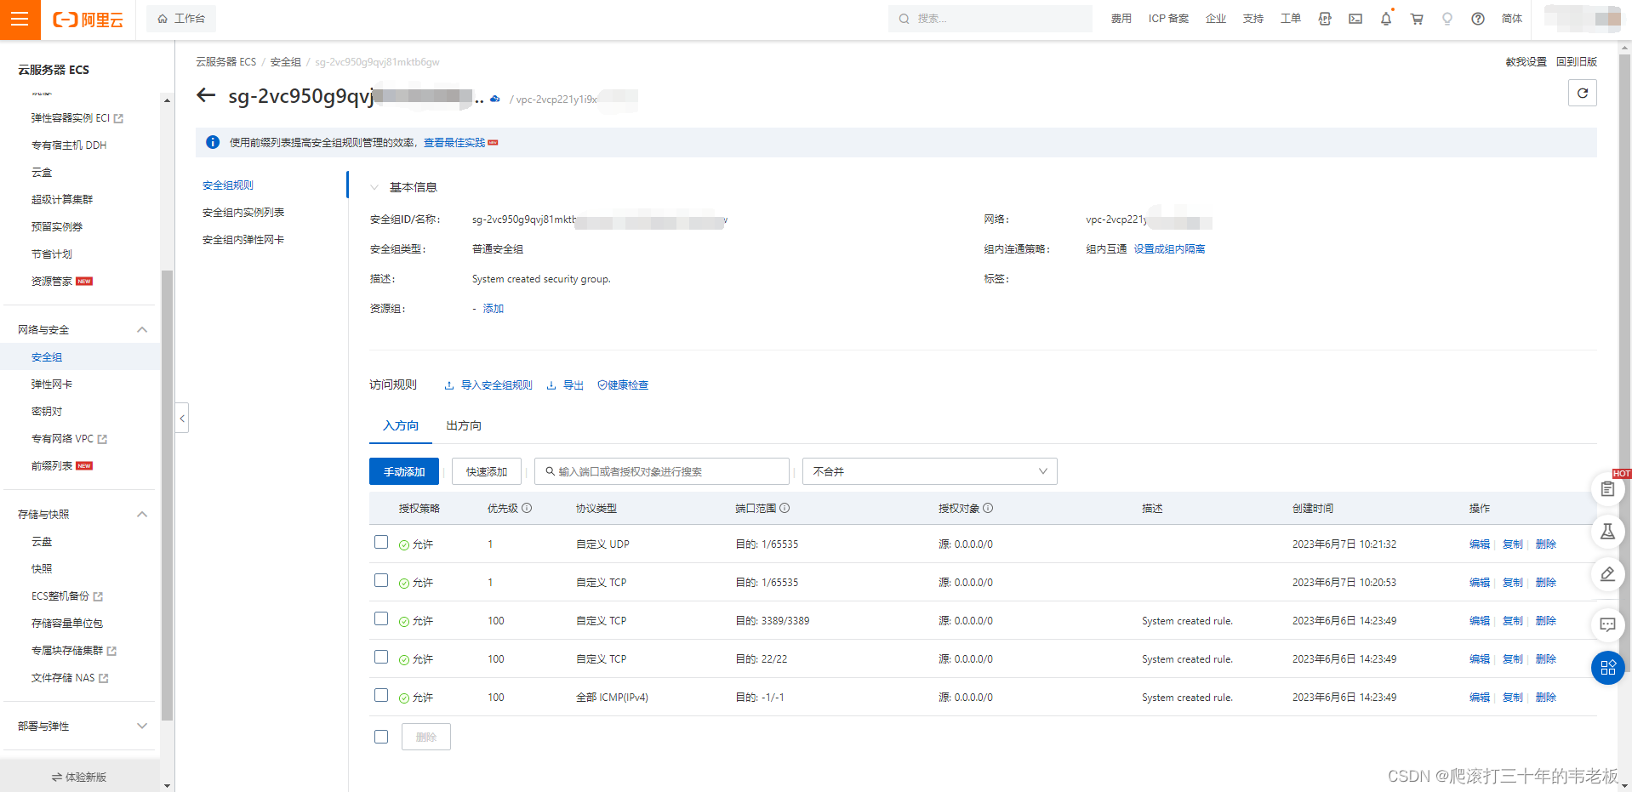Select the TCP 22/22 rule checkbox
1632x792 pixels.
click(x=381, y=657)
